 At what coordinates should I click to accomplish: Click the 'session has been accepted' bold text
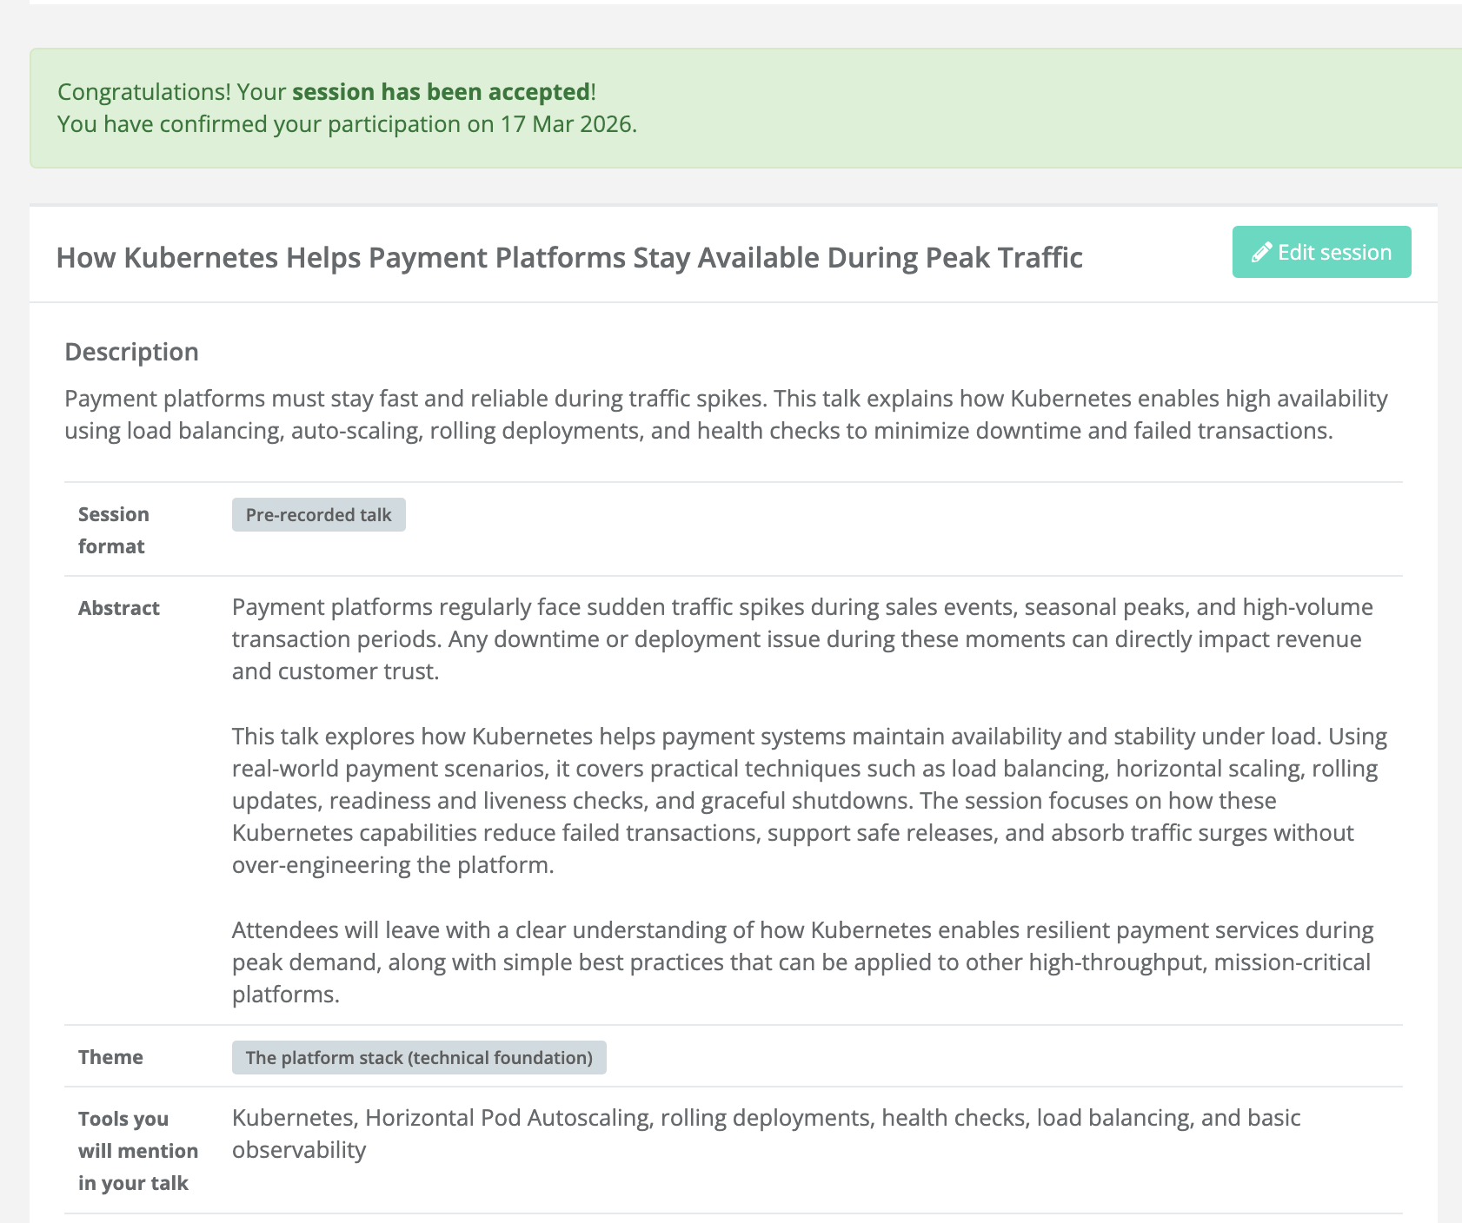tap(442, 92)
